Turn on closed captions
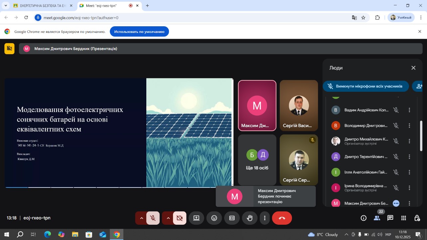427x240 pixels. coord(232,218)
